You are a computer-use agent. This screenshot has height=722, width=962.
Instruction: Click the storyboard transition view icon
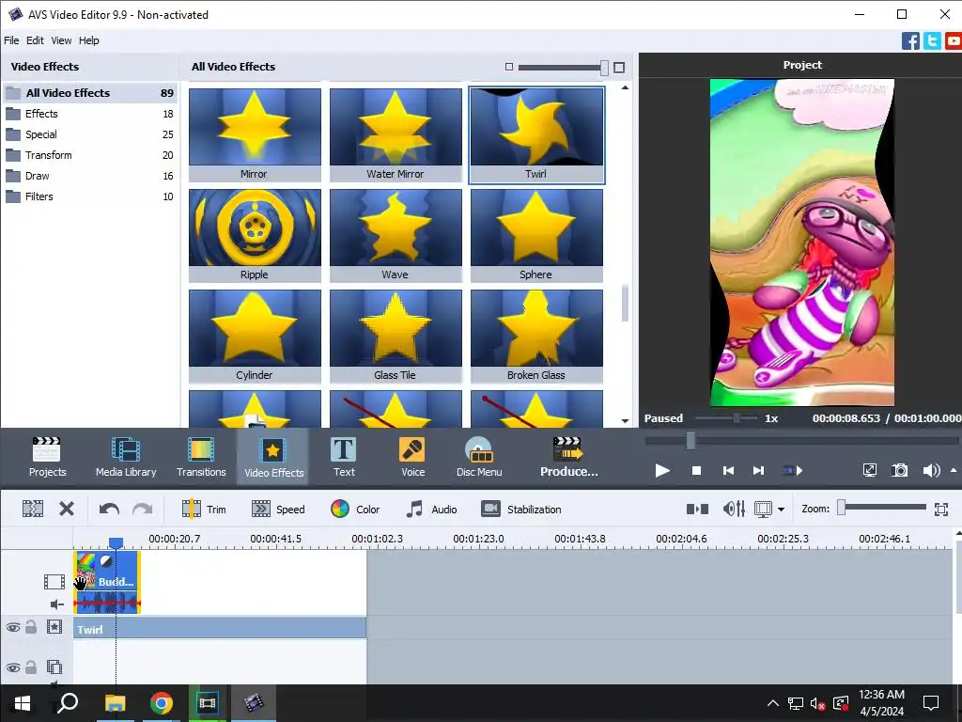click(x=697, y=509)
